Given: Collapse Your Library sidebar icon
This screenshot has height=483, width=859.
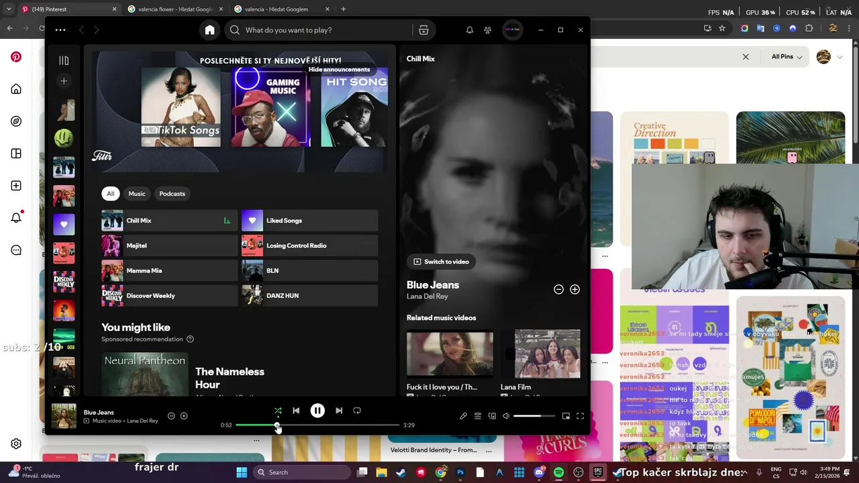Looking at the screenshot, I should pos(64,60).
